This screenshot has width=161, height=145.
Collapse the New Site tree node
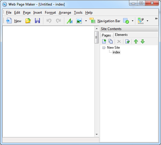coord(104,48)
